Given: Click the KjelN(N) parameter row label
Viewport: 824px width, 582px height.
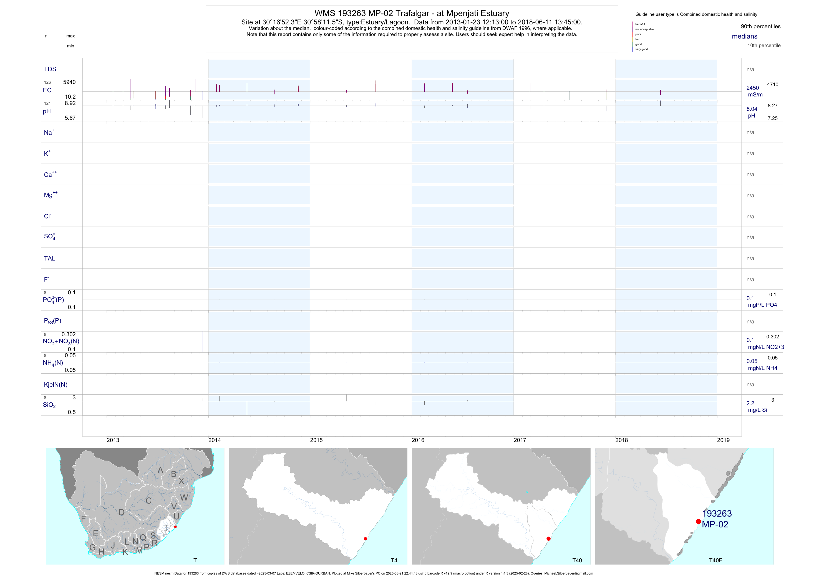Looking at the screenshot, I should click(x=56, y=385).
